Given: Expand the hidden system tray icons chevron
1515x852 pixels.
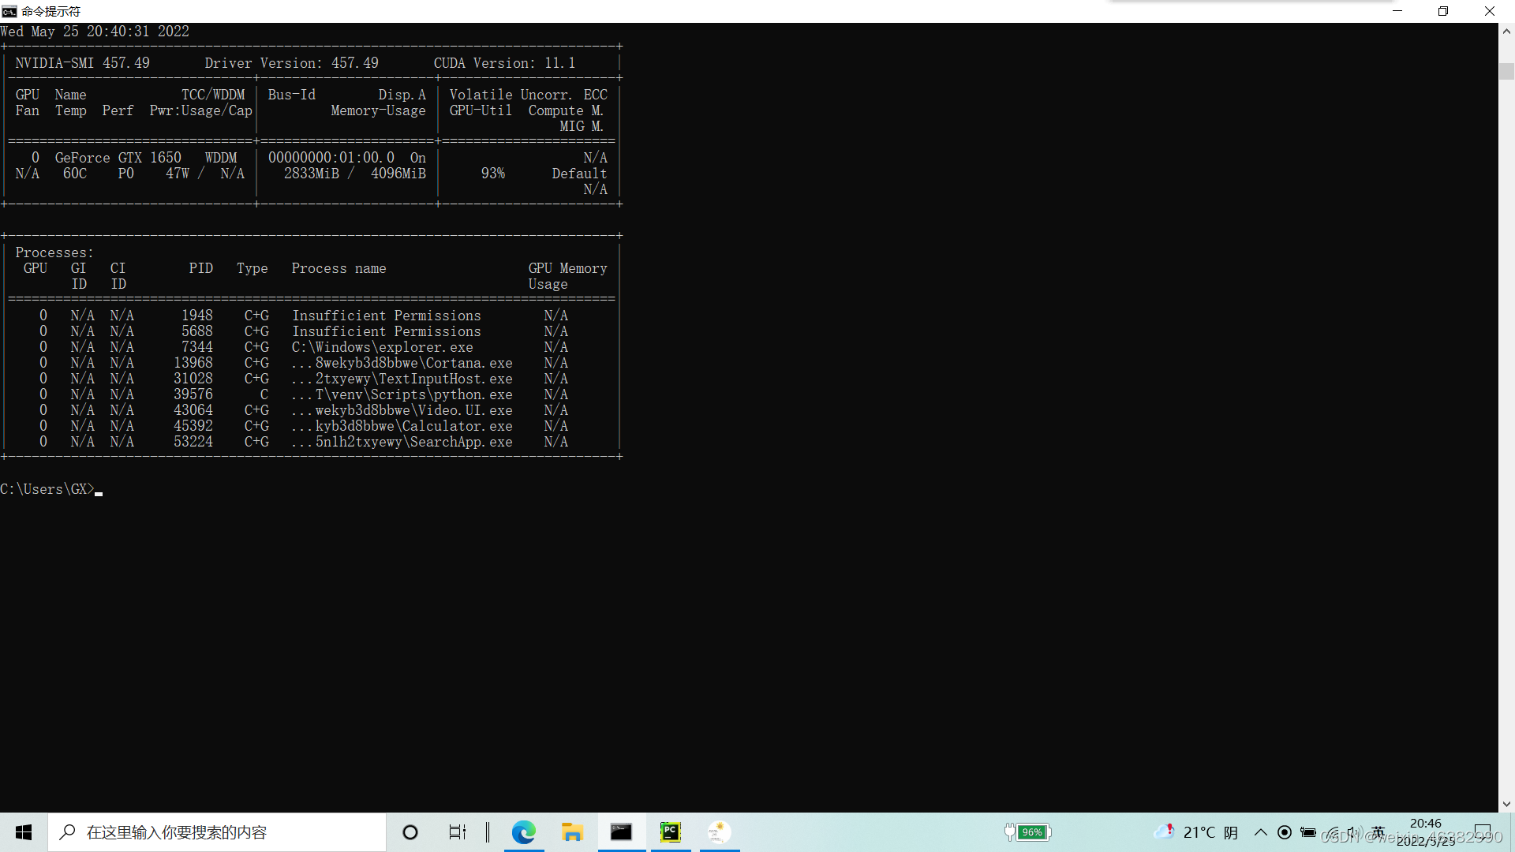Looking at the screenshot, I should pyautogui.click(x=1260, y=832).
